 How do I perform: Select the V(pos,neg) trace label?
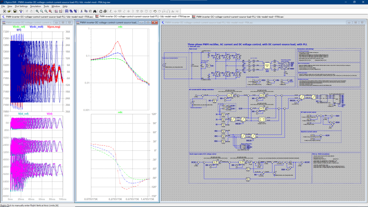pos(54,27)
